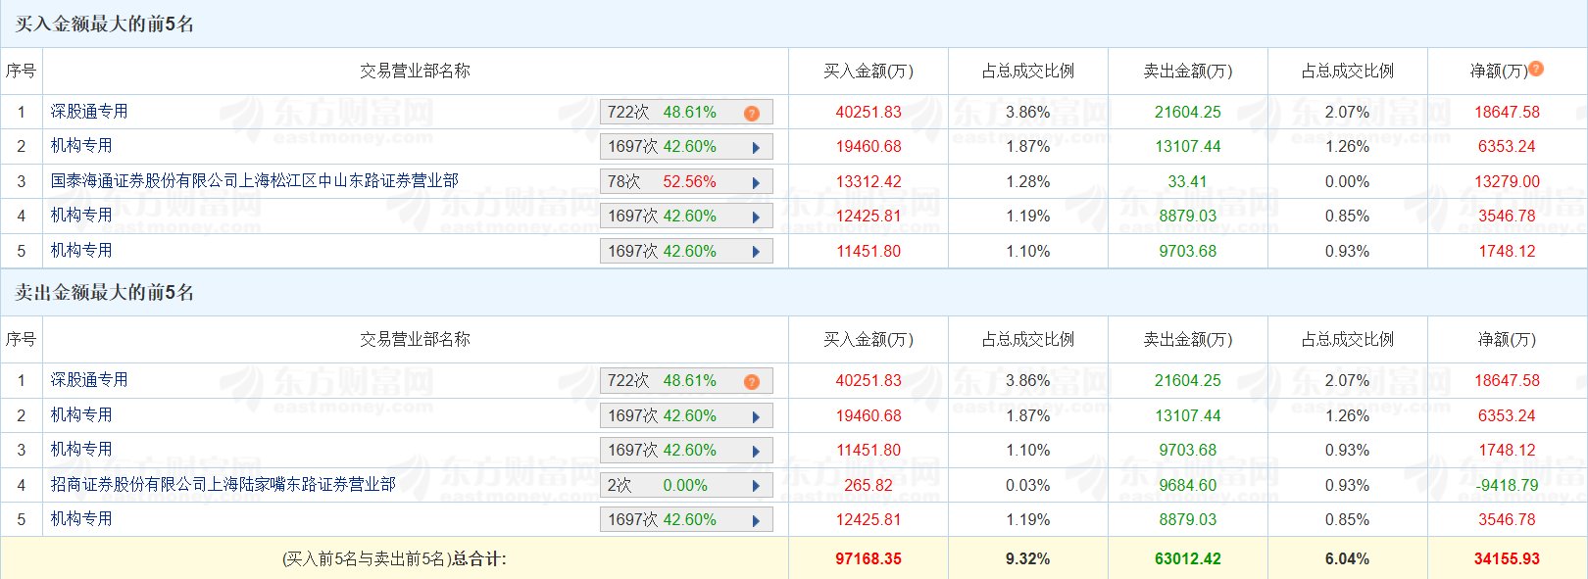Open 招商证券上海陆家嘴东路证券营业部 link
Image resolution: width=1588 pixels, height=579 pixels.
[x=223, y=484]
